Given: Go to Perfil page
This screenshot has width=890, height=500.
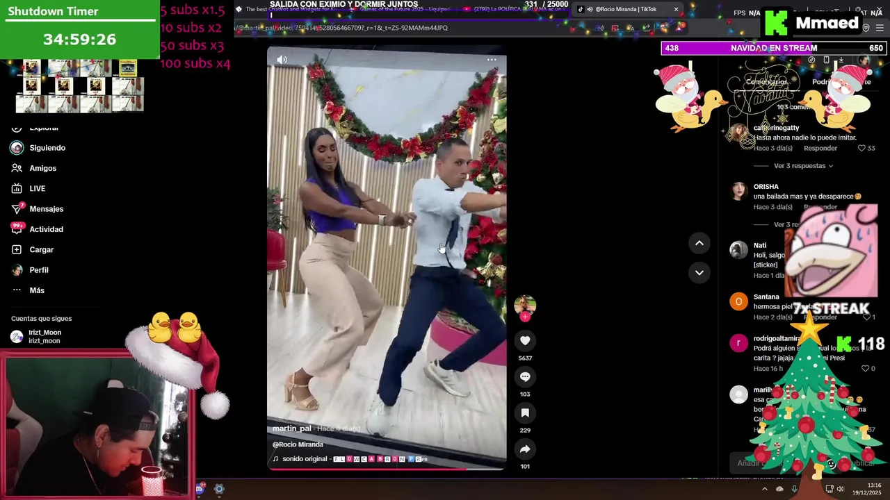Looking at the screenshot, I should [x=30, y=270].
